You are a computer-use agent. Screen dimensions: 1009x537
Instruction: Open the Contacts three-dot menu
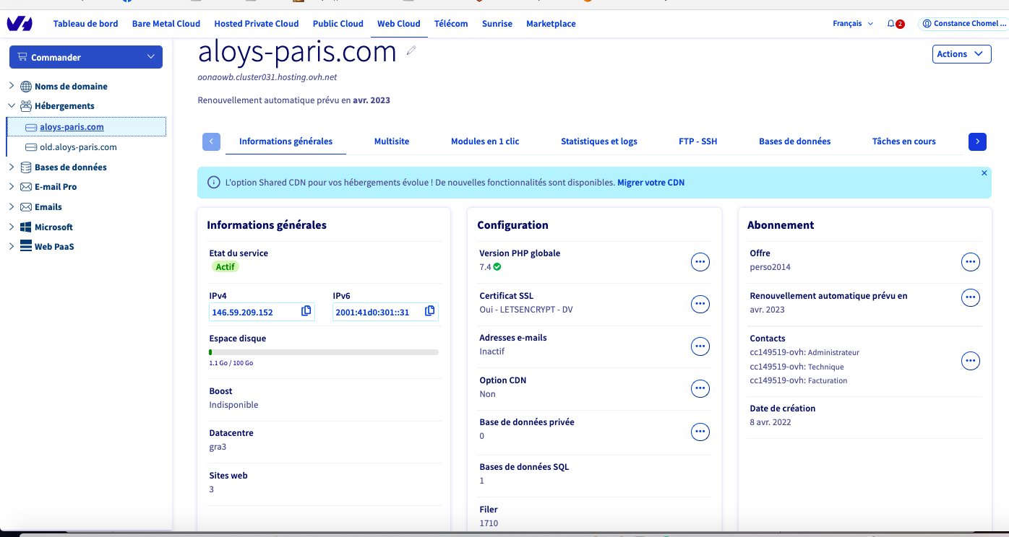(x=970, y=361)
